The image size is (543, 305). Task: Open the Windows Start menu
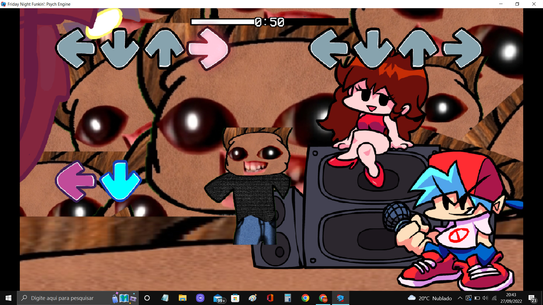coord(8,298)
